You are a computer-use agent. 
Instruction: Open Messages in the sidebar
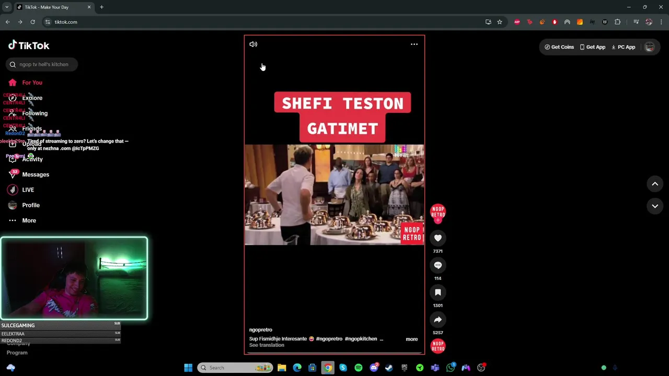[x=36, y=174]
